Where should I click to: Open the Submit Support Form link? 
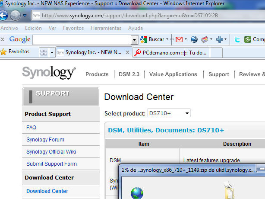(x=51, y=164)
